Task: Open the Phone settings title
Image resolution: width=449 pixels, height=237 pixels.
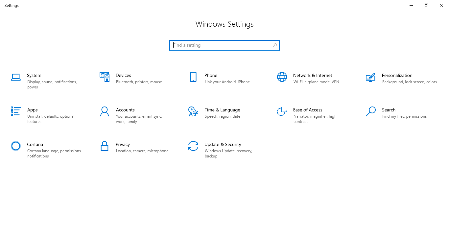Action: click(x=211, y=75)
